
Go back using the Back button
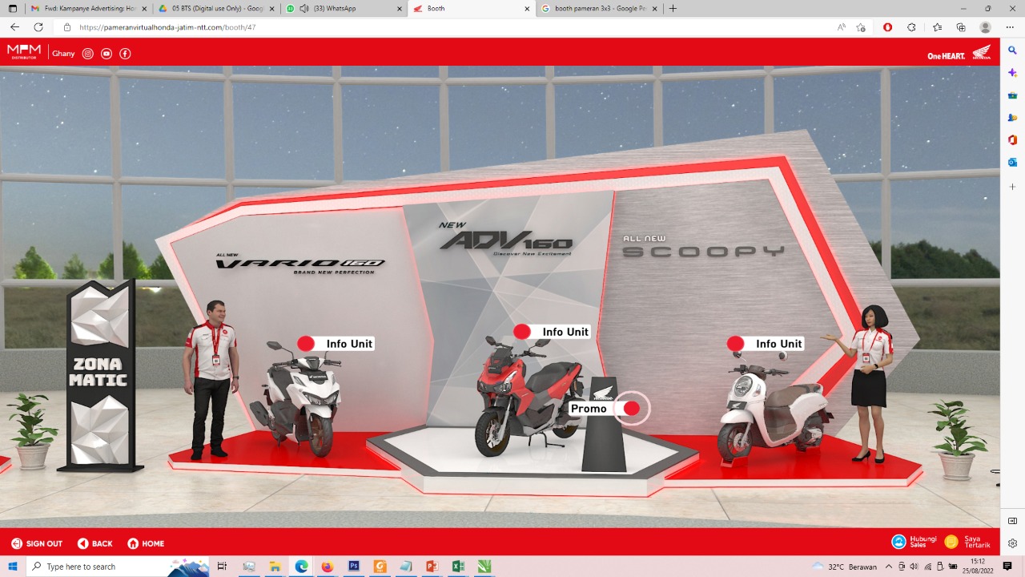[x=94, y=543]
